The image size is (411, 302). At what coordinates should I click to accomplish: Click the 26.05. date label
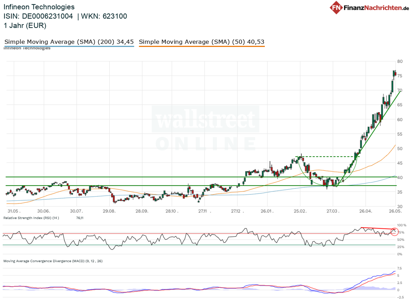395,211
